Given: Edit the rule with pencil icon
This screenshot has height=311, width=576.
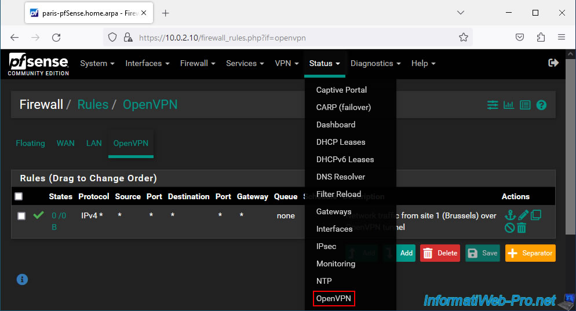Looking at the screenshot, I should (523, 215).
